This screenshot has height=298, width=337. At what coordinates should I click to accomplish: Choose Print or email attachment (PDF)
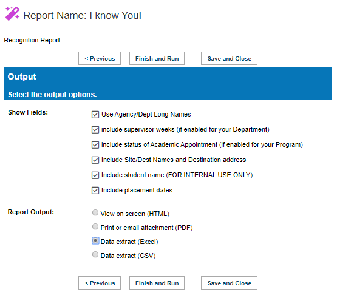click(95, 226)
